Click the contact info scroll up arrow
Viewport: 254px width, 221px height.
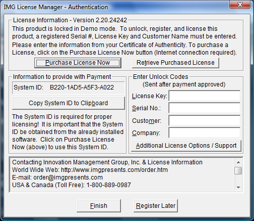pos(238,162)
